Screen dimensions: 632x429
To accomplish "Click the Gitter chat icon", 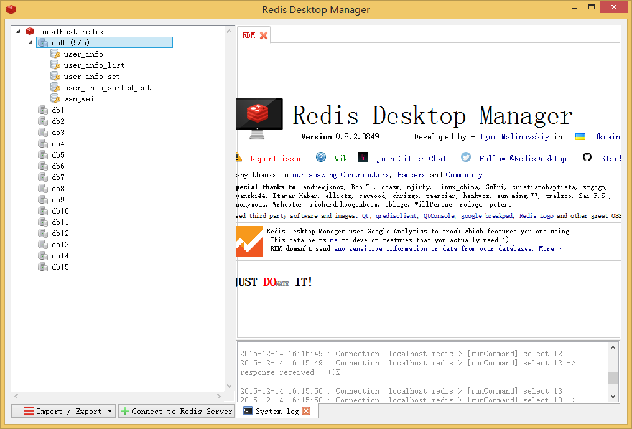I will point(363,157).
